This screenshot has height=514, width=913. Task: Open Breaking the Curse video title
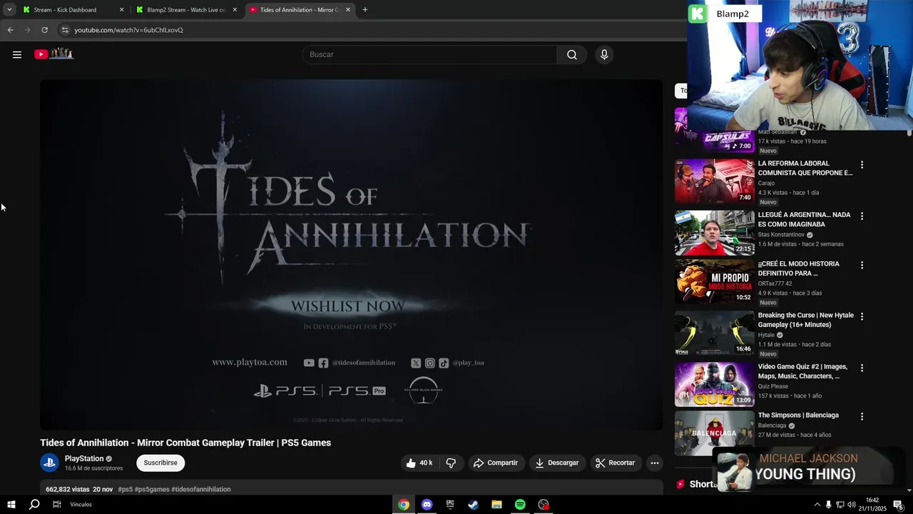click(x=805, y=320)
